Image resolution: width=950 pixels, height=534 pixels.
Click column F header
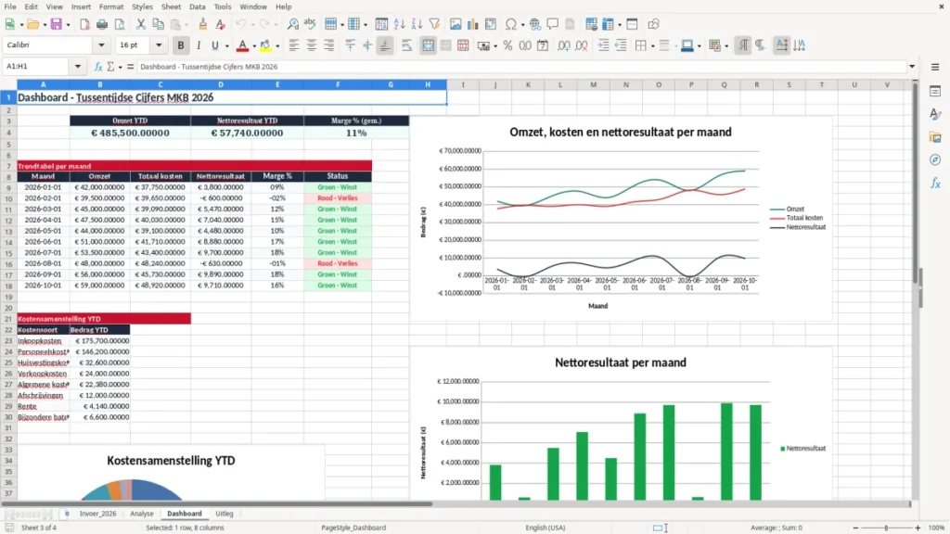[338, 84]
